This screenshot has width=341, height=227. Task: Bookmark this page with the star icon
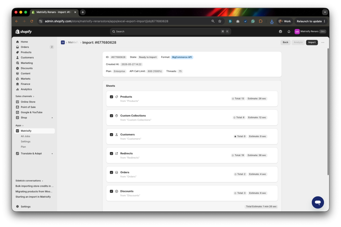220,21
